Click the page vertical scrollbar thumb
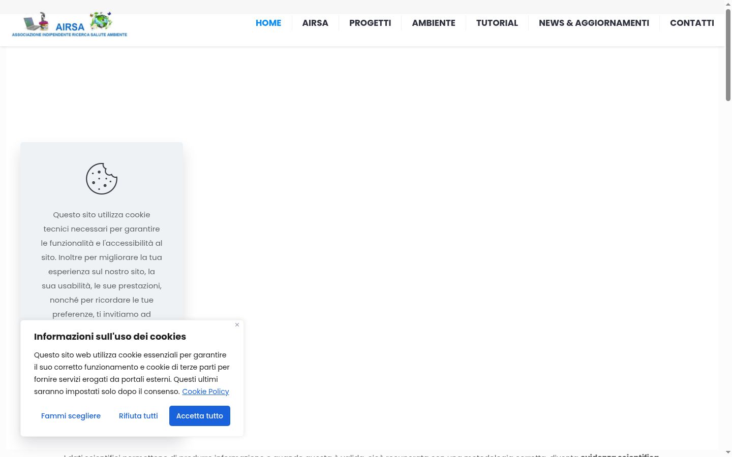The height and width of the screenshot is (457, 732). pyautogui.click(x=728, y=55)
